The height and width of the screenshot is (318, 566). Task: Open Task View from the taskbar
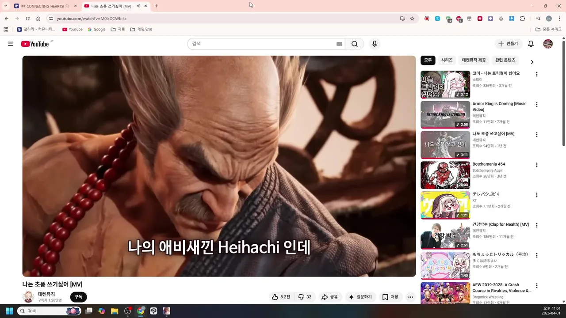click(89, 311)
